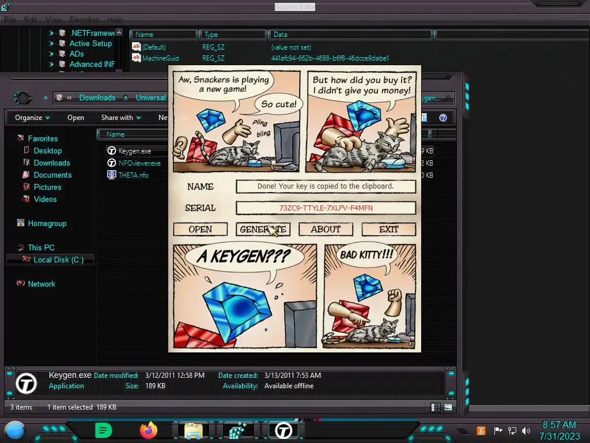590x443 pixels.
Task: Click the registry tree scroll up arrow
Action: pyautogui.click(x=119, y=32)
